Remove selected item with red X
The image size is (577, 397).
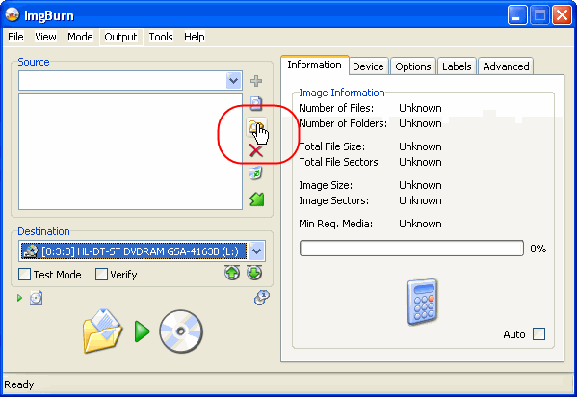[256, 150]
